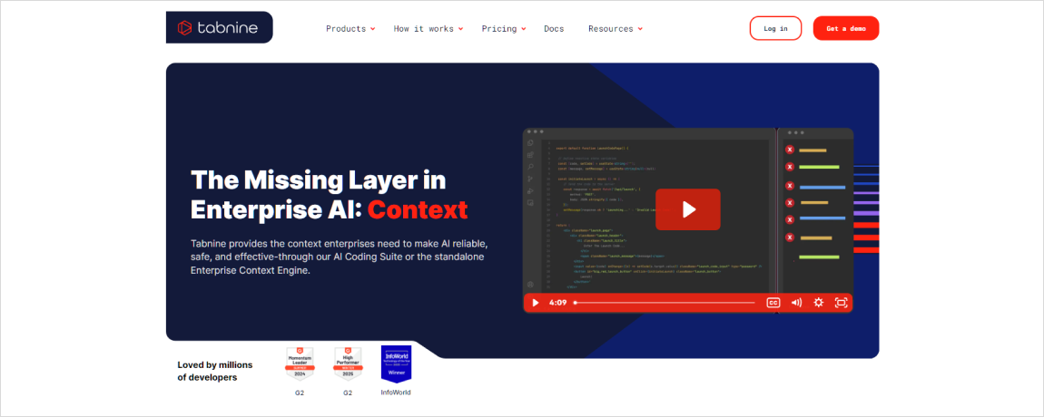Click the small play icon in video bar
1044x417 pixels.
pyautogui.click(x=536, y=303)
